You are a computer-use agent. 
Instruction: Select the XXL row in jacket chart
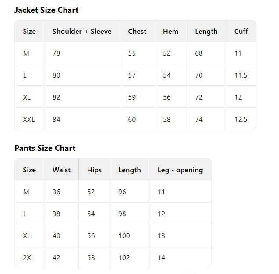(29, 119)
